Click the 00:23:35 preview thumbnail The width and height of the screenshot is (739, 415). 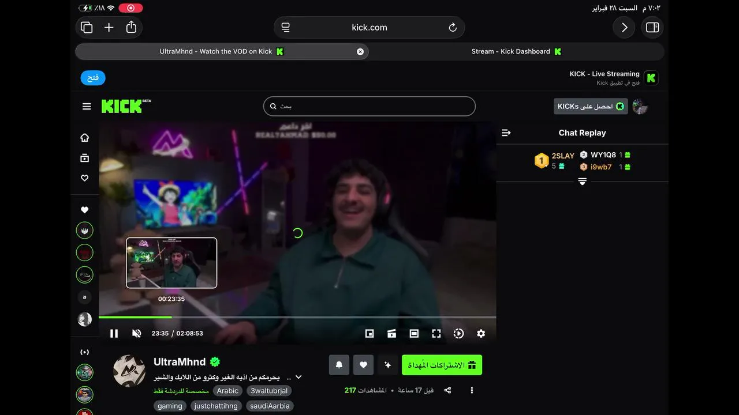pos(171,263)
